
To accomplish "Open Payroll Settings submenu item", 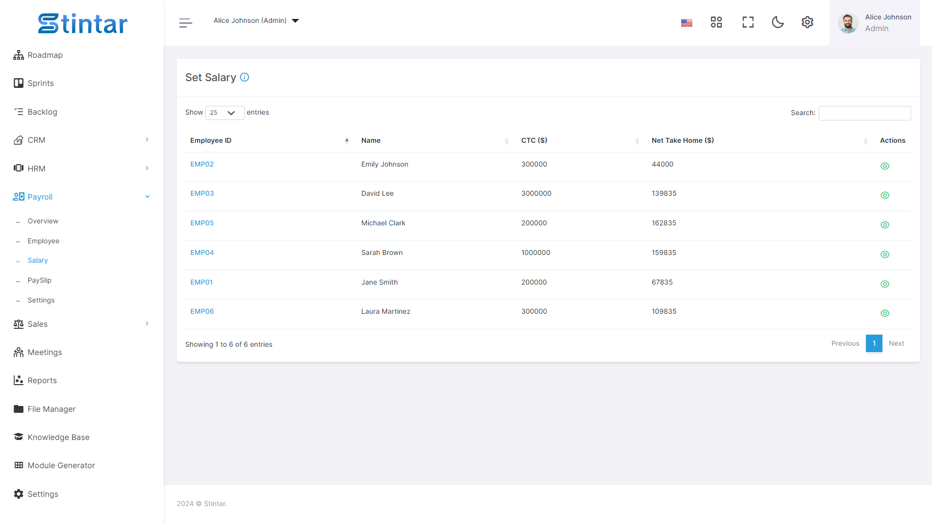I will pos(41,300).
